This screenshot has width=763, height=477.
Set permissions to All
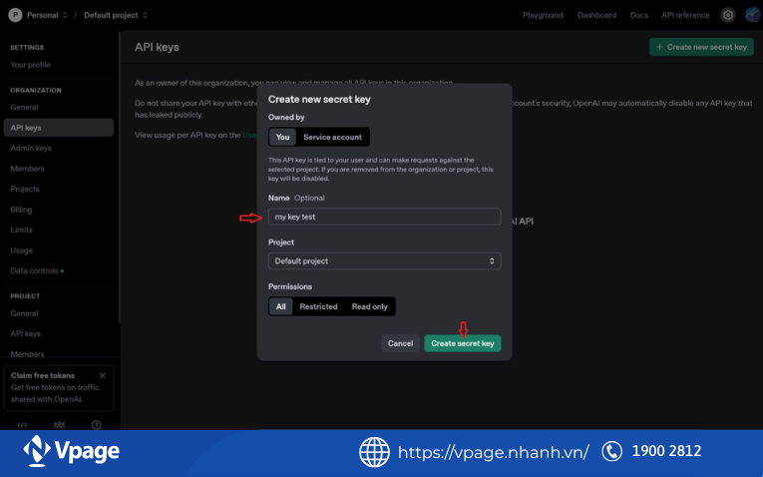tap(281, 306)
